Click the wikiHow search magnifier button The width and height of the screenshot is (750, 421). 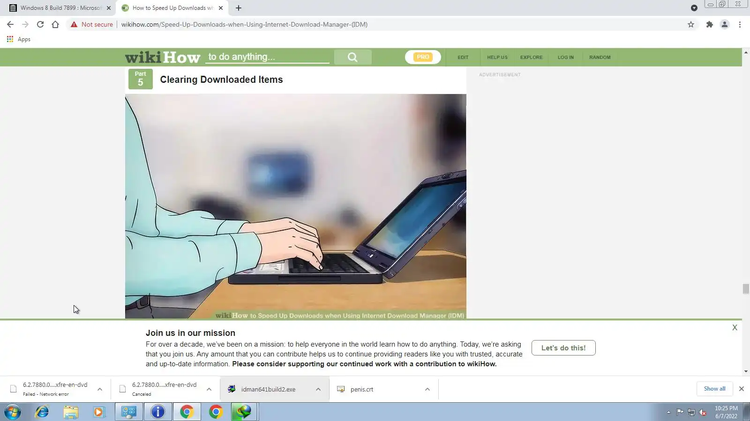point(353,57)
